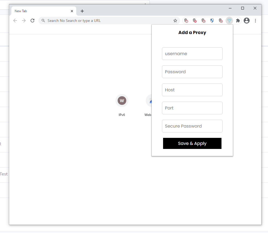Open Chrome's three-dot menu
The height and width of the screenshot is (233, 268).
tap(255, 21)
